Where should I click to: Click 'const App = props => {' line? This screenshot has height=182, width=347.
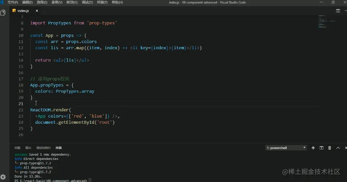coord(58,35)
